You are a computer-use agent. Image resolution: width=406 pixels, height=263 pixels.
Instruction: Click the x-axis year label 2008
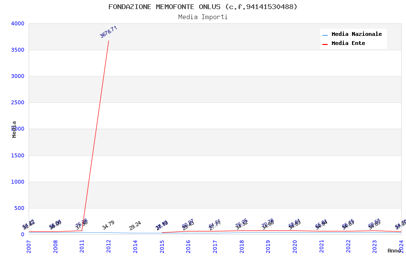click(55, 246)
